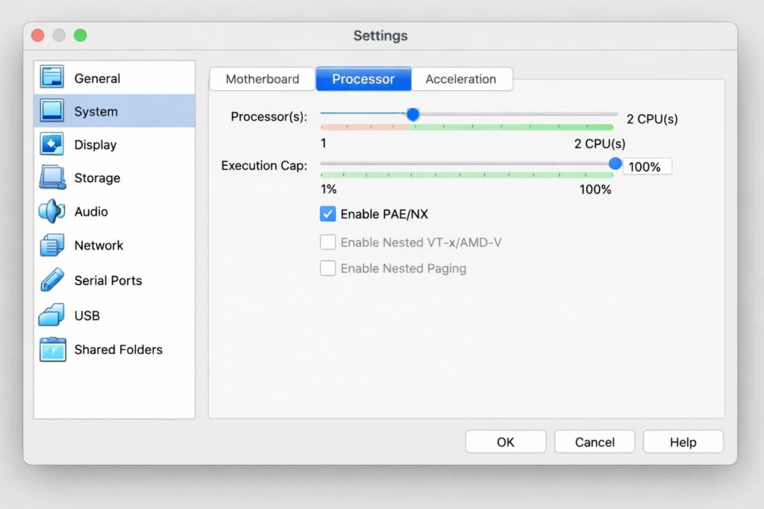764x509 pixels.
Task: Click the General settings icon
Action: (52, 78)
